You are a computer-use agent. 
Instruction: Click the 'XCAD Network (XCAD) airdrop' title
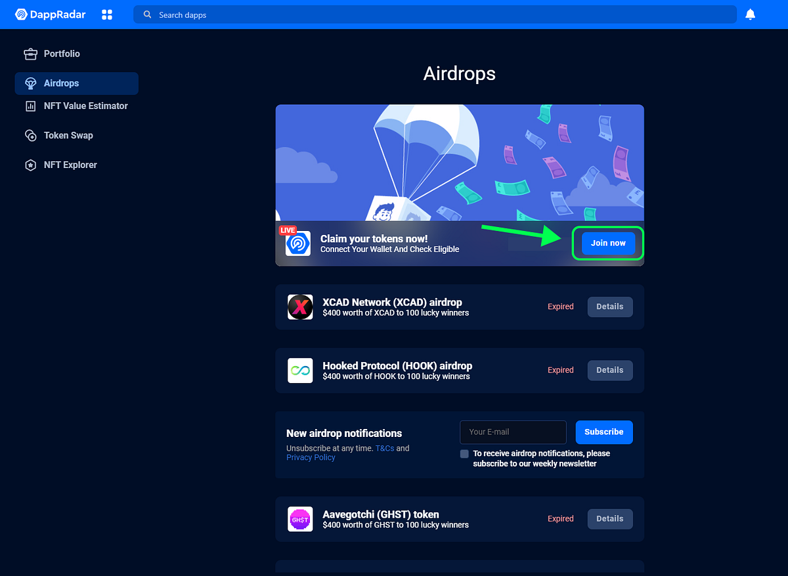click(x=392, y=302)
